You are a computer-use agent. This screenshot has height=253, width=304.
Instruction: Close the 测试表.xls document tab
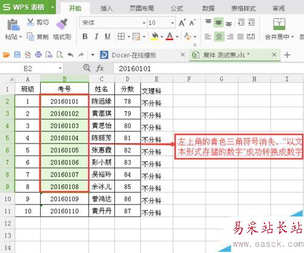coord(274,55)
